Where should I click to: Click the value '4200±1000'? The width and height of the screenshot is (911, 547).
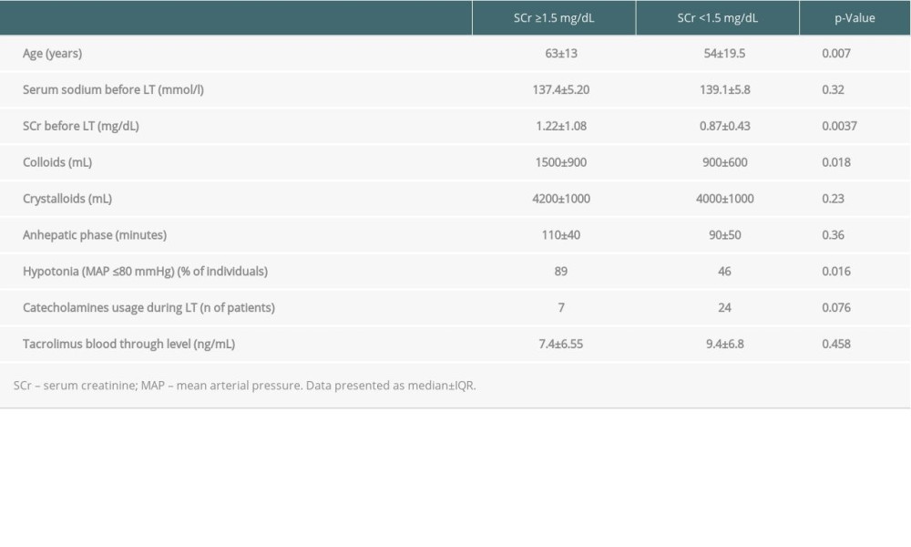tap(561, 199)
